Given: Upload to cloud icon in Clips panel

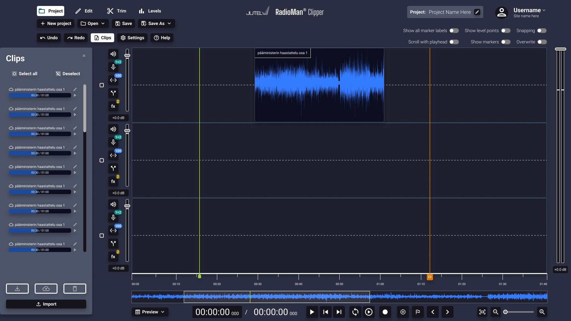Looking at the screenshot, I should tap(46, 289).
